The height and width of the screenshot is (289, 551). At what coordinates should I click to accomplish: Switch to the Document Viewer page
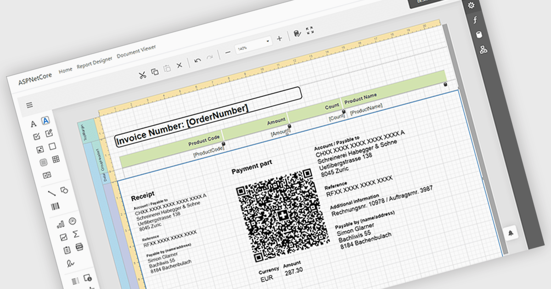coord(136,51)
